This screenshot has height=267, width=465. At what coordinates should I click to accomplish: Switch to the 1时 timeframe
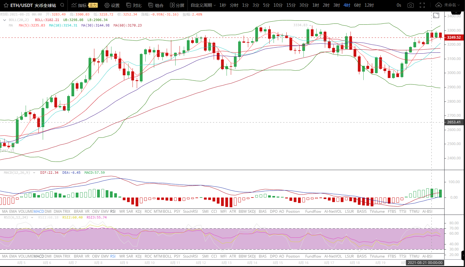315,5
